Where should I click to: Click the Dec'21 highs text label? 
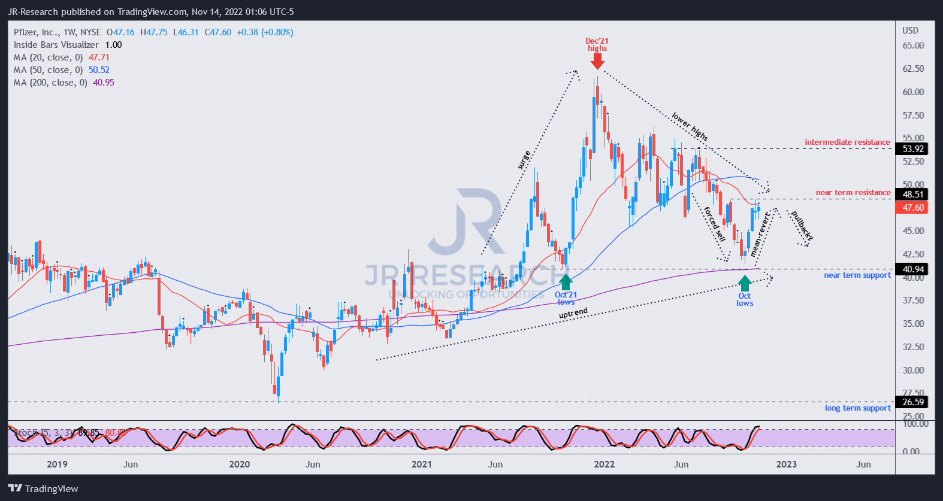click(597, 45)
